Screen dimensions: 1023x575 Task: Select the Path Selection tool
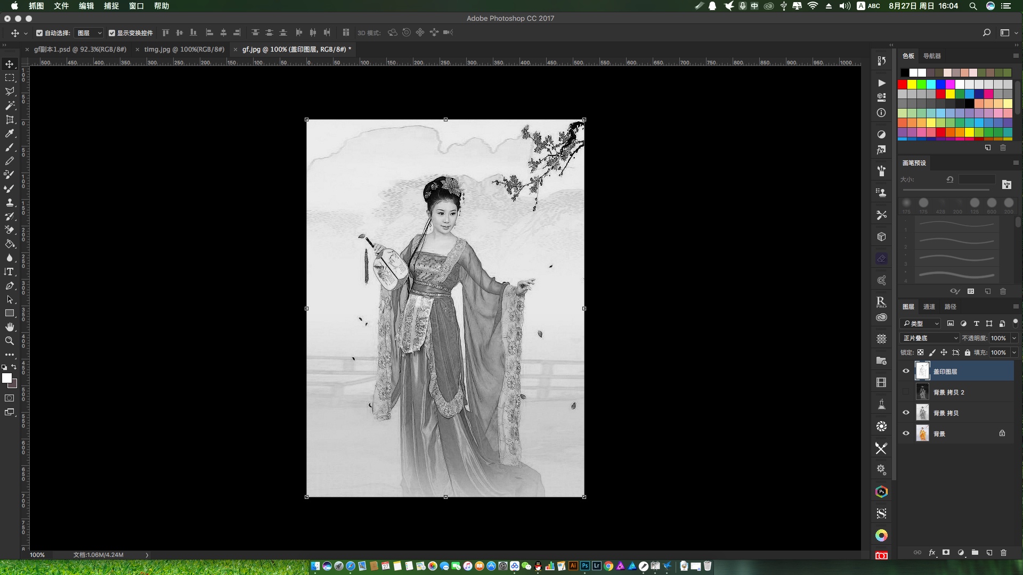click(10, 299)
